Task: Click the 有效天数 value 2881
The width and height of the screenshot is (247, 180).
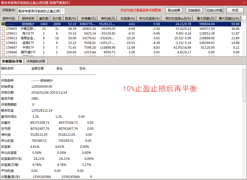Action: [x=35, y=99]
